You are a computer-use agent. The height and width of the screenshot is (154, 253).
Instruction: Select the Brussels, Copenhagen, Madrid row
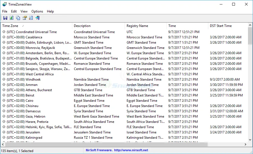pos(124,64)
